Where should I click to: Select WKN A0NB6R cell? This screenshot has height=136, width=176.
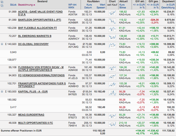pyautogui.click(x=73, y=23)
